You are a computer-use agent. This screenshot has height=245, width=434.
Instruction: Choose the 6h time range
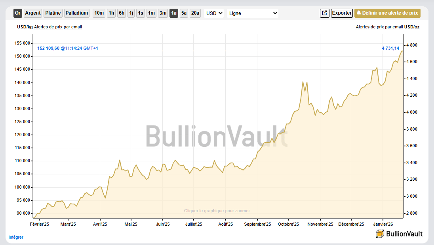click(122, 13)
